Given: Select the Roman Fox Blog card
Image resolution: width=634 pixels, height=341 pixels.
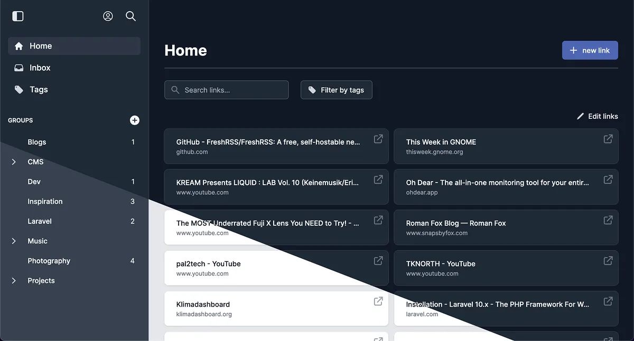Looking at the screenshot, I should tap(506, 228).
